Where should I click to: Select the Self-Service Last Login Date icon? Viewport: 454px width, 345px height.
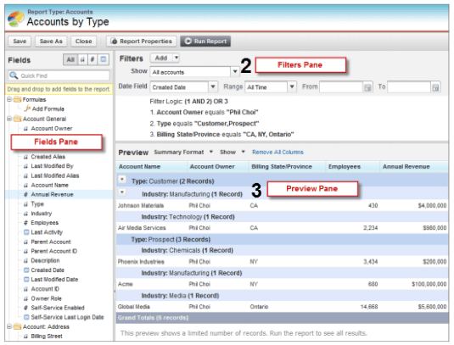coord(26,317)
